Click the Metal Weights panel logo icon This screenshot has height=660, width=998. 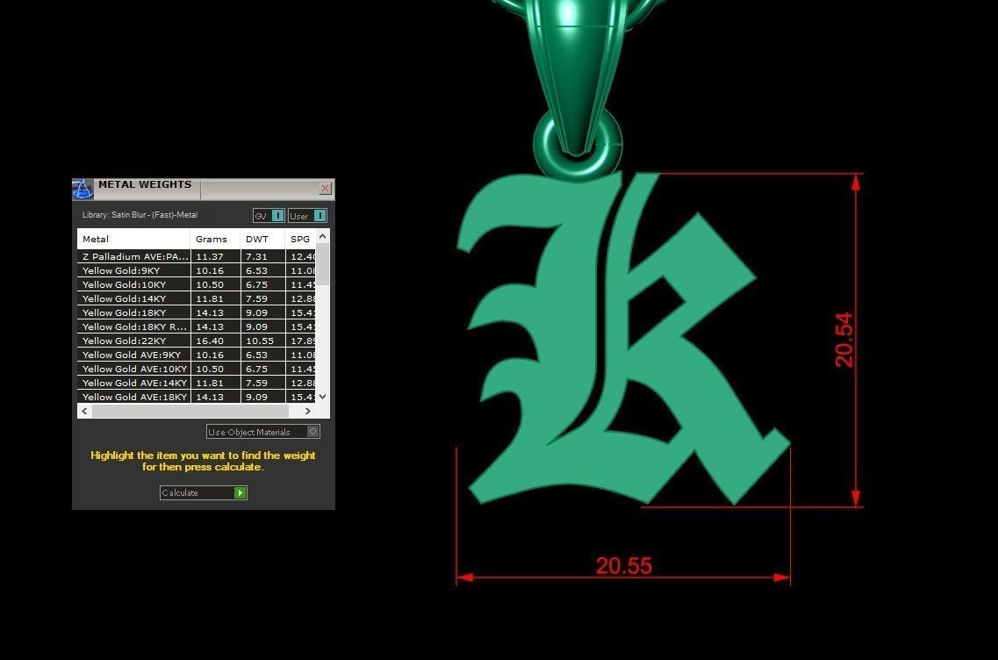(83, 189)
